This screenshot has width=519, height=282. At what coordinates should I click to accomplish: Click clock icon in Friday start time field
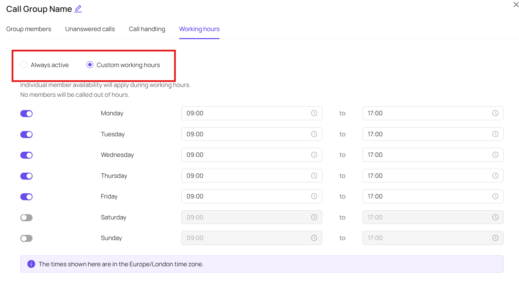[314, 196]
